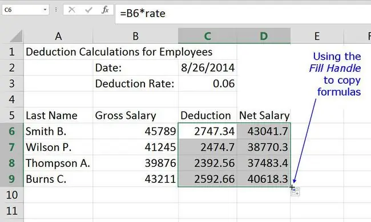Click net salary cell 40618.3
The width and height of the screenshot is (371, 222).
(264, 179)
